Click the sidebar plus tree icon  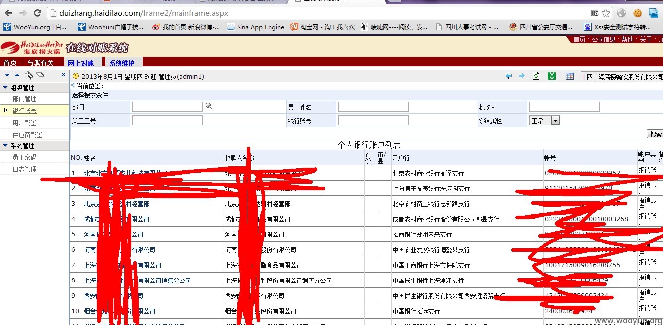(29, 75)
